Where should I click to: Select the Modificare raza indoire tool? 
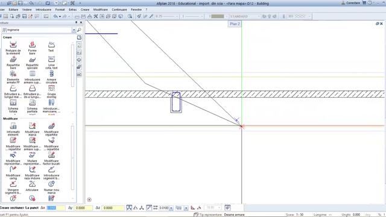click(x=32, y=173)
